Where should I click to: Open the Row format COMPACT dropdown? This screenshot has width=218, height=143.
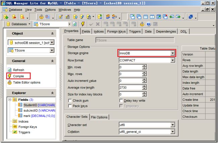click(x=172, y=60)
